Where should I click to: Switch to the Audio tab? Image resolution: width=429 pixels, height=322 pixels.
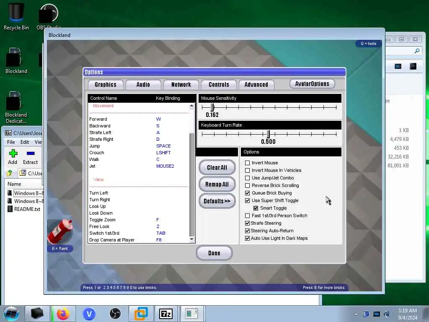click(143, 85)
